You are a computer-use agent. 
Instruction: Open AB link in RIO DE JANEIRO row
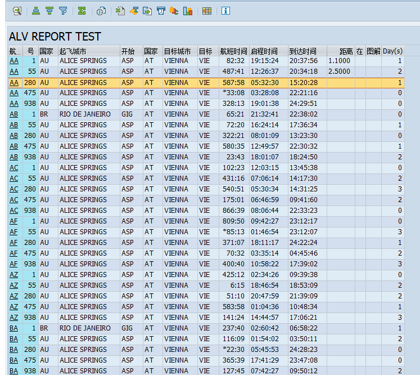click(13, 114)
